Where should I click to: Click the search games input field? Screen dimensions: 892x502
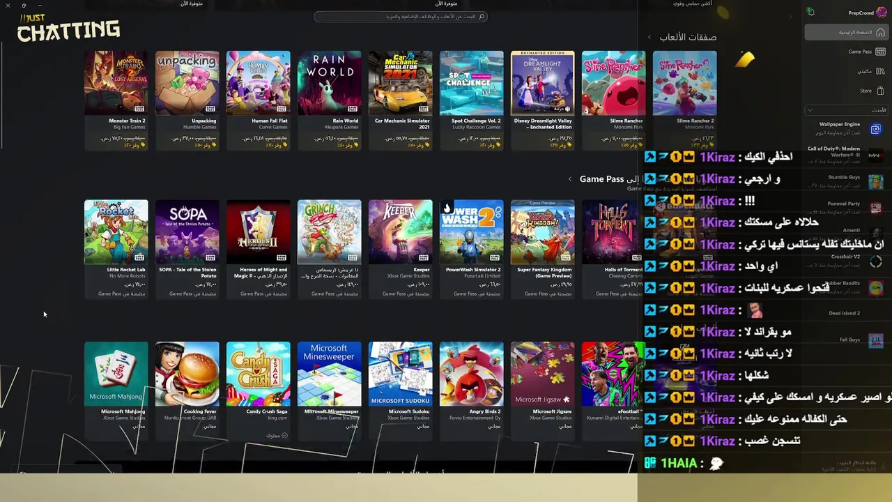[x=401, y=17]
